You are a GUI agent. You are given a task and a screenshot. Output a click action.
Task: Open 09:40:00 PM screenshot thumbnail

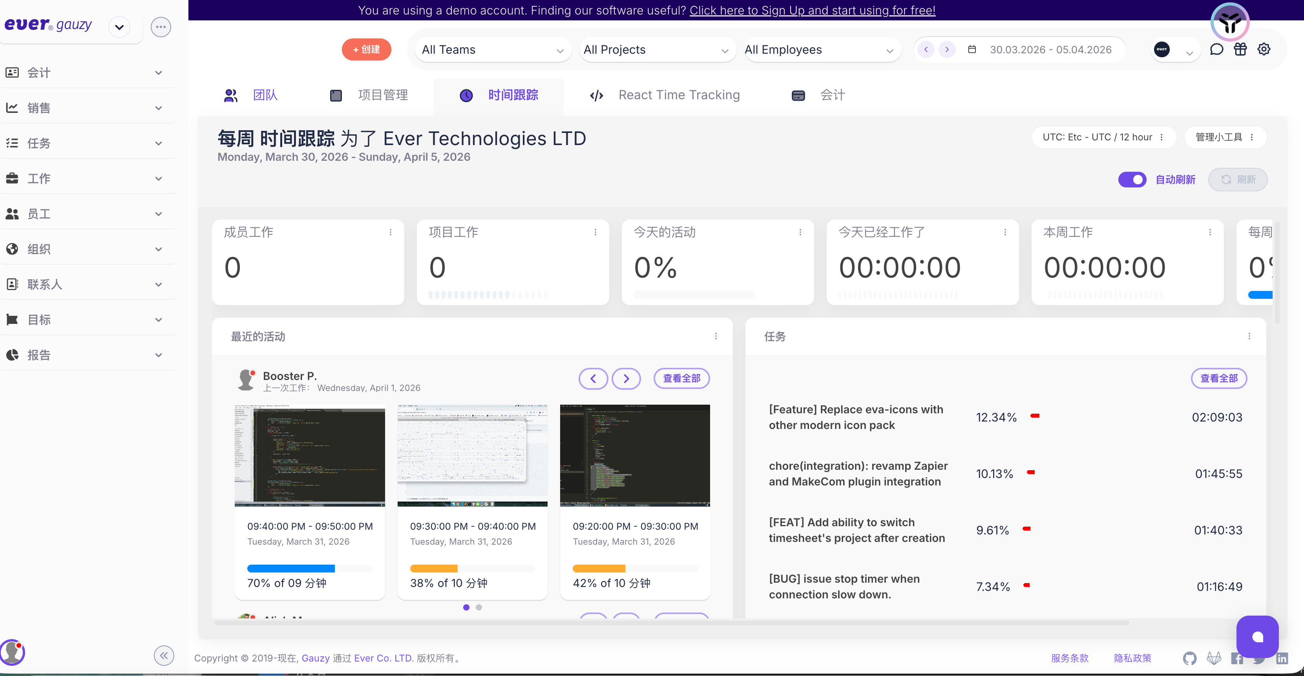pyautogui.click(x=310, y=456)
